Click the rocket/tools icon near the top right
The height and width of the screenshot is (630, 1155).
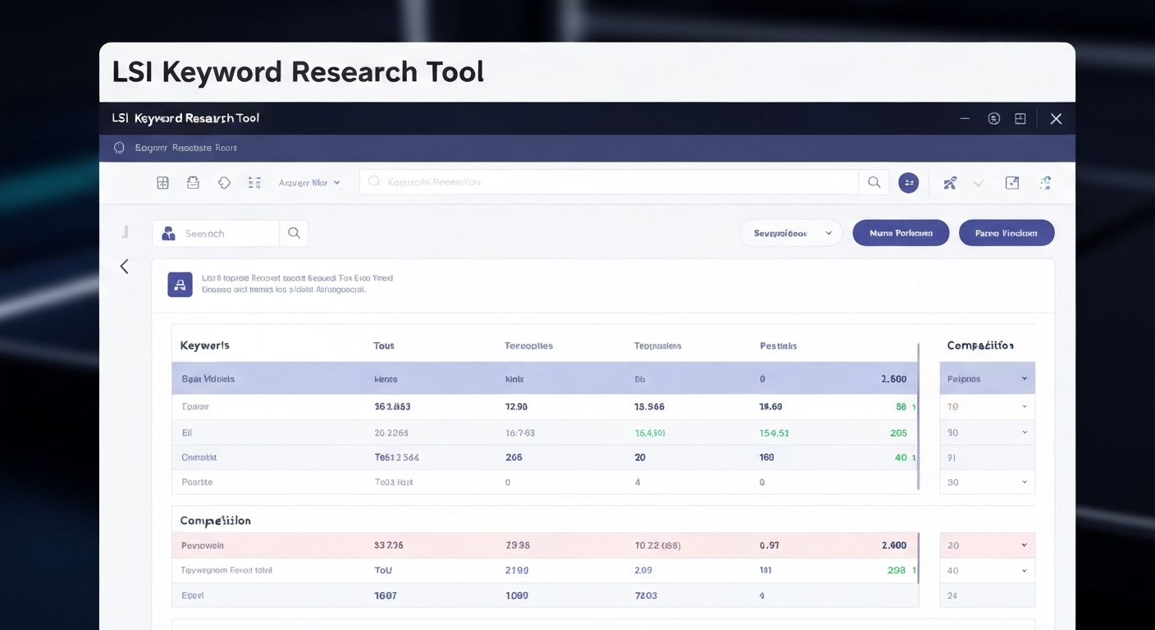point(949,182)
